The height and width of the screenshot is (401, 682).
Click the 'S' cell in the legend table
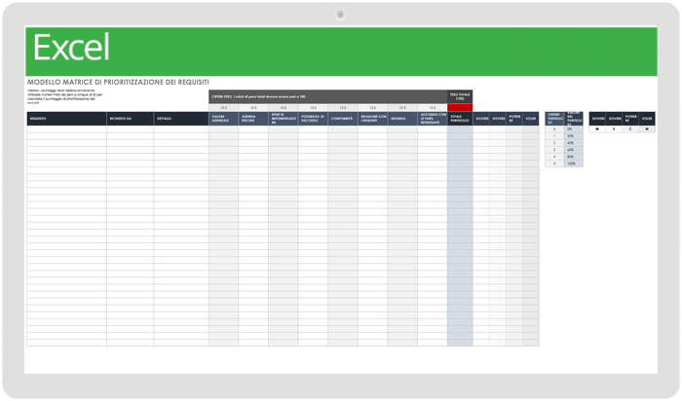point(614,129)
